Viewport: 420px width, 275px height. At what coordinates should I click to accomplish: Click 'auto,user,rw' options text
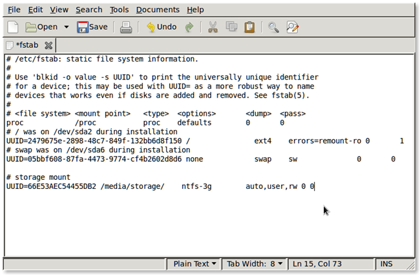[271, 186]
